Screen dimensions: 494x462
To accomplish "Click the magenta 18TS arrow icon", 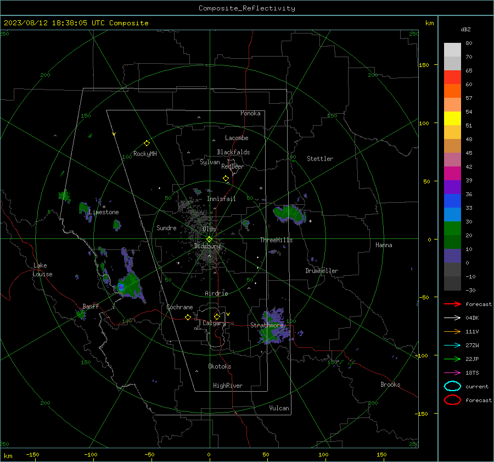I will pyautogui.click(x=452, y=373).
